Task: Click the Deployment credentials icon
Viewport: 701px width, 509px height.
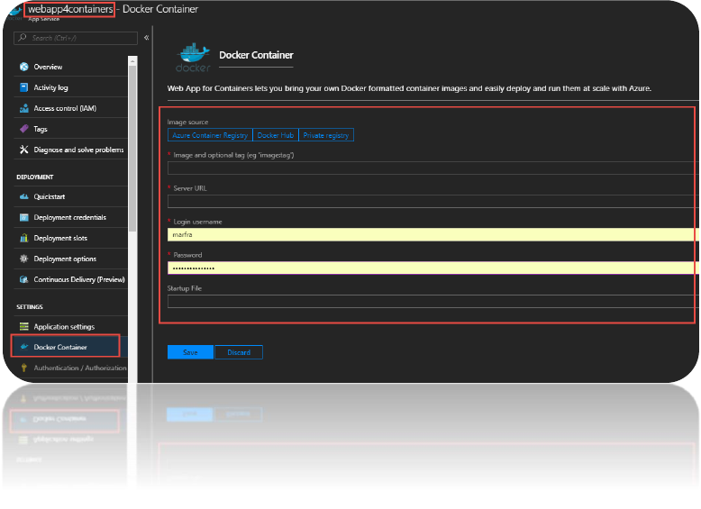Action: click(24, 217)
